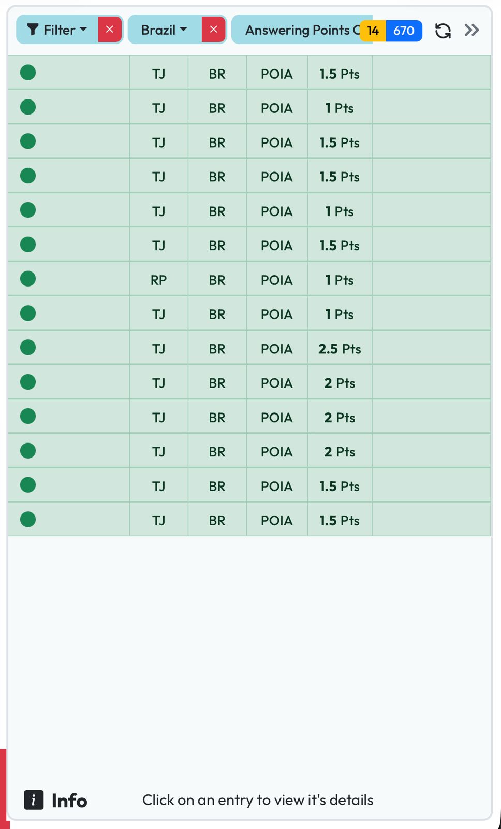Click the refresh icon in the toolbar
The image size is (501, 829).
[x=443, y=31]
